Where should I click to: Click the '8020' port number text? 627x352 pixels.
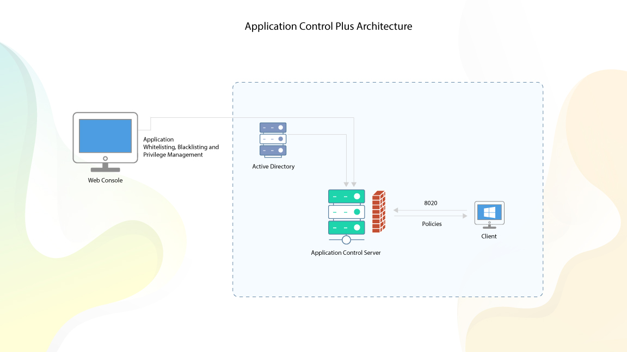[431, 203]
